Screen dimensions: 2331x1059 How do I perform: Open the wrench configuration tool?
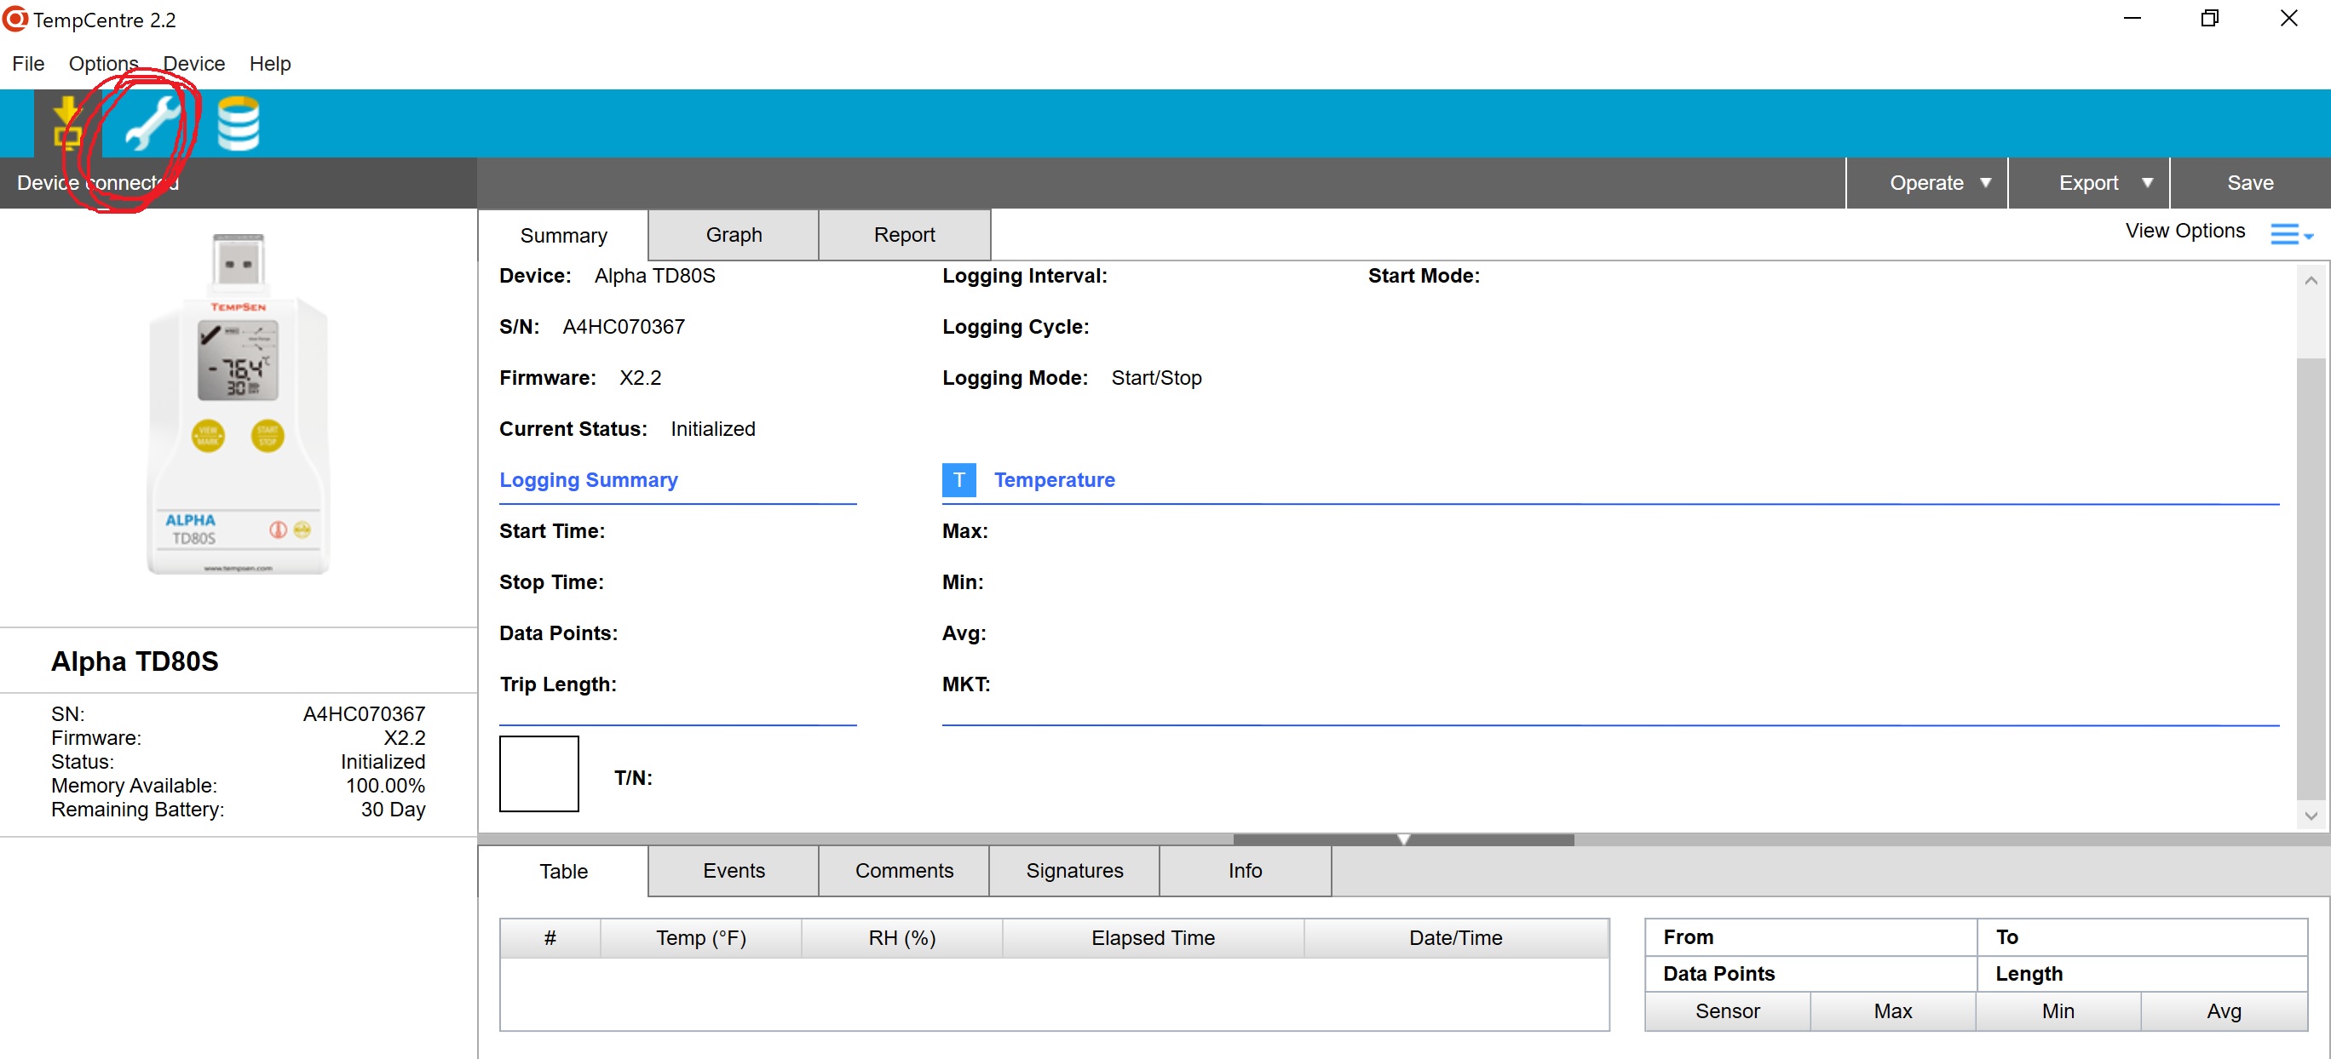[152, 123]
